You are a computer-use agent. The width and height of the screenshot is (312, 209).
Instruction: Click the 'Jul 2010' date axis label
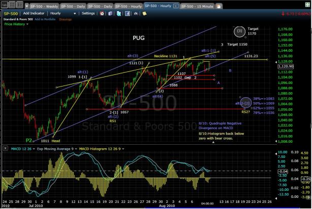pos(36,205)
